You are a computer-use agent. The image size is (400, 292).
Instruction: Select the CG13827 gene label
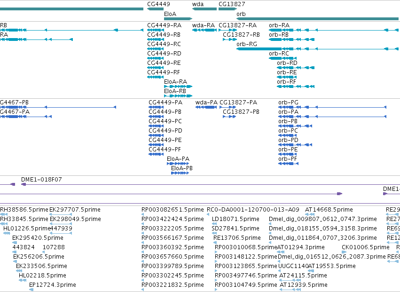tap(232, 4)
